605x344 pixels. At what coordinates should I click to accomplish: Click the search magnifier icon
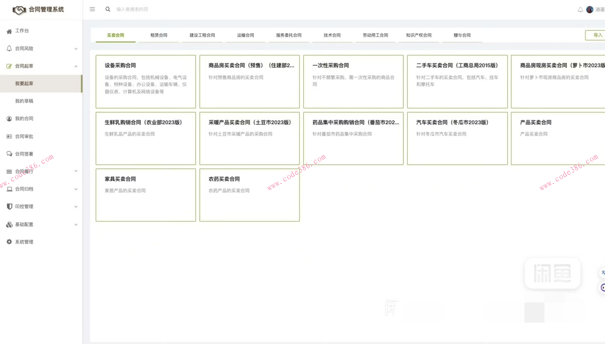pos(108,9)
